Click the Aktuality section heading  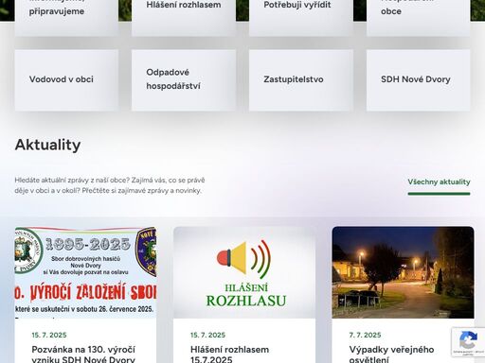tap(47, 145)
